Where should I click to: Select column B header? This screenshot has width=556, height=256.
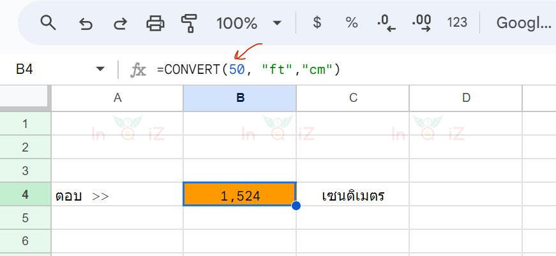[x=240, y=98]
